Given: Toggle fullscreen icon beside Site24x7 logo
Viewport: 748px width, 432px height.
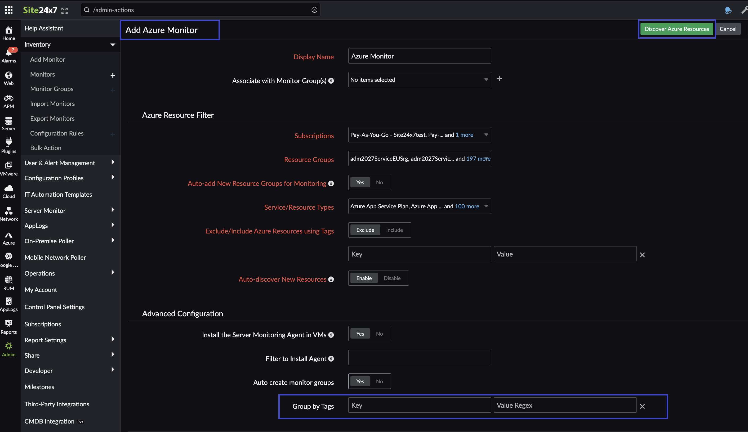Looking at the screenshot, I should pos(64,11).
